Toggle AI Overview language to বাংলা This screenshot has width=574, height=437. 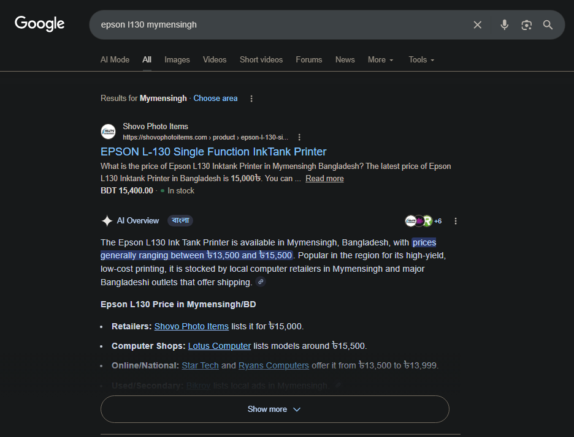(180, 221)
